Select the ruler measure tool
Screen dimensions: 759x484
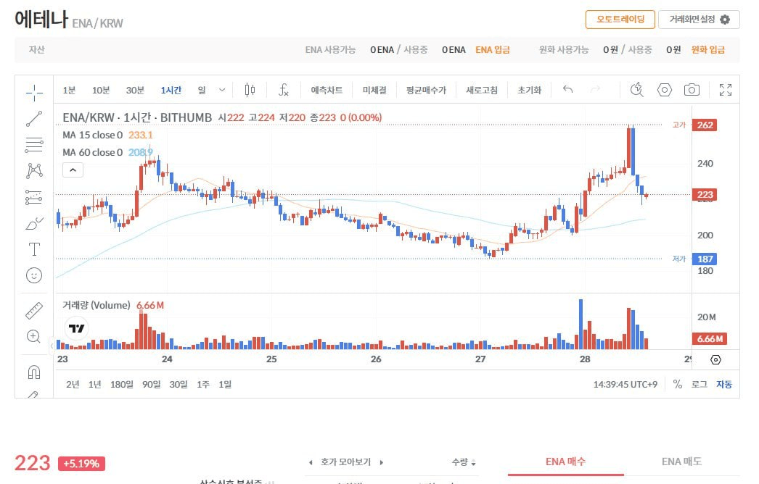[x=34, y=310]
